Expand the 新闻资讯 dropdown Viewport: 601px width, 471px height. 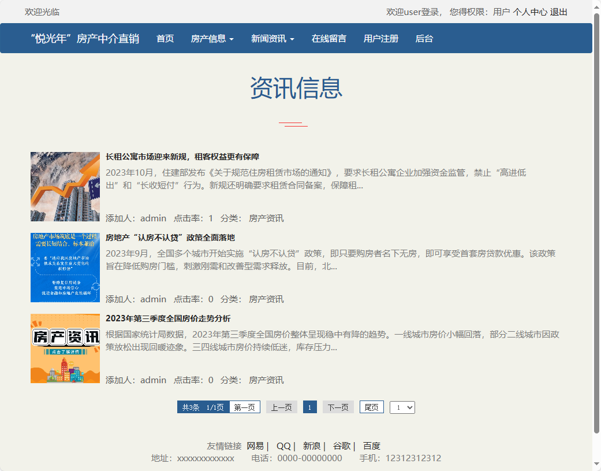coord(272,39)
